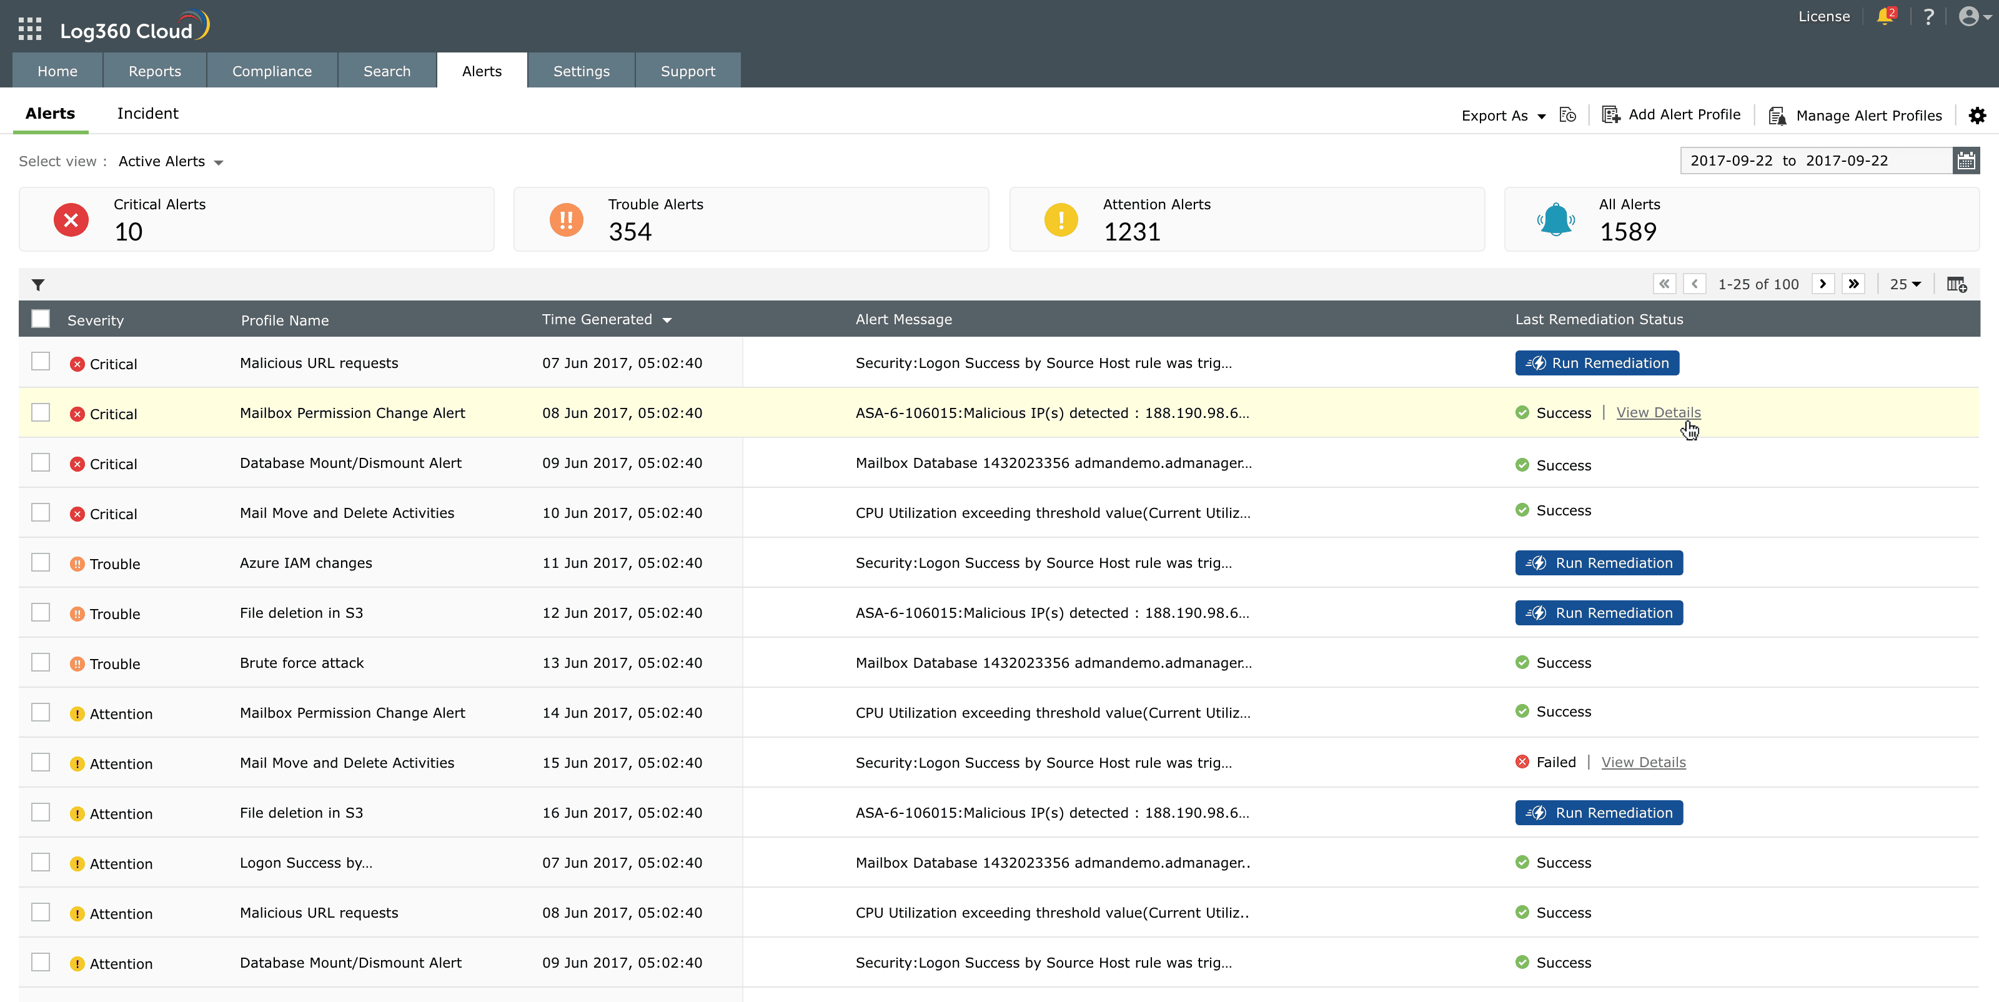Check the Brute force attack row
Screen dimensions: 1999x1002
(x=41, y=662)
